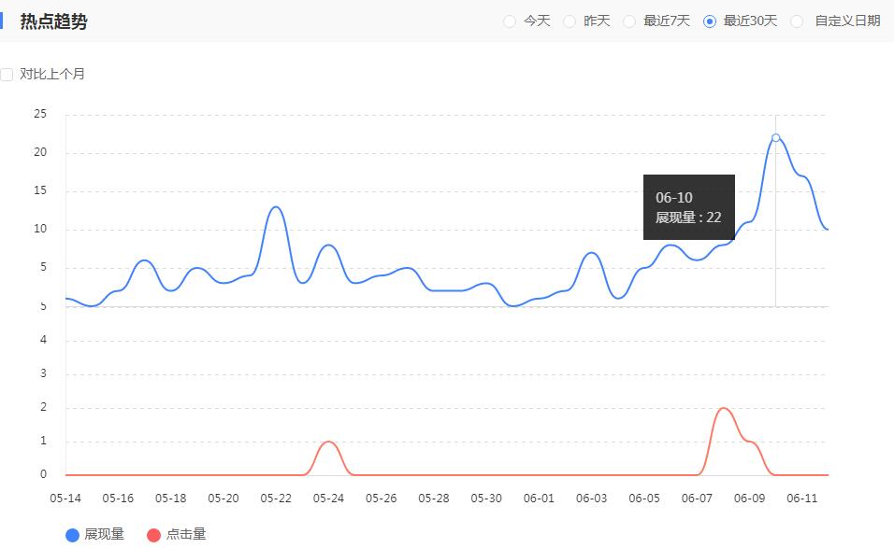Select the 今天 radio option

coord(509,21)
